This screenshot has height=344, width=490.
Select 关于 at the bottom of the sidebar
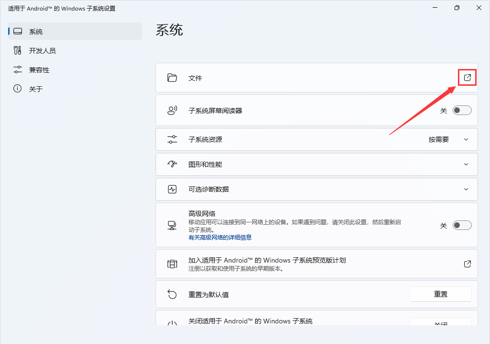click(35, 88)
